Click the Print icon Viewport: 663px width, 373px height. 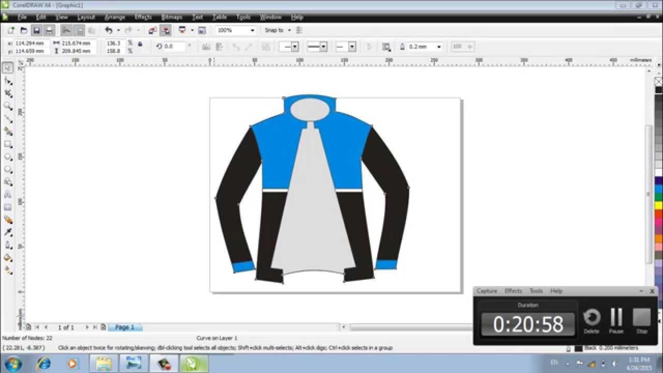pos(49,31)
